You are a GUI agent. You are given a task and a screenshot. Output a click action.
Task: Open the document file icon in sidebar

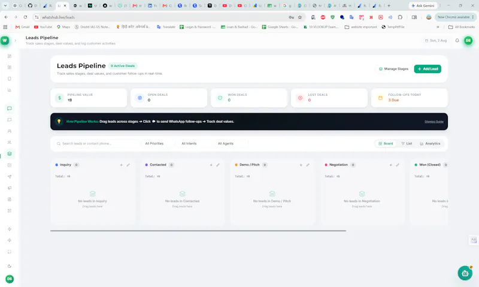coord(10,200)
